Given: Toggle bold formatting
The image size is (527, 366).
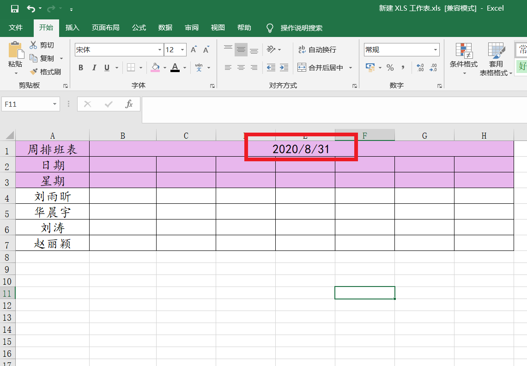Looking at the screenshot, I should (x=81, y=67).
